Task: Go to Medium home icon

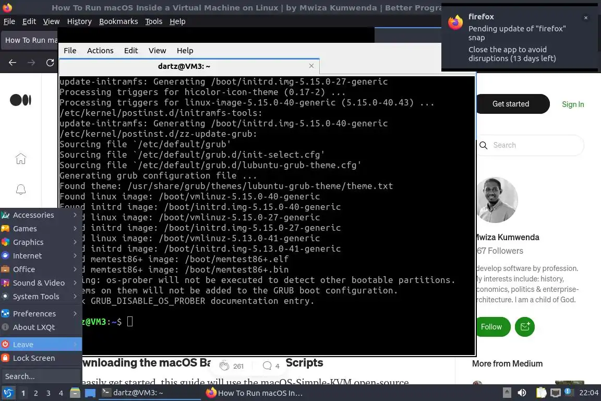Action: click(21, 159)
